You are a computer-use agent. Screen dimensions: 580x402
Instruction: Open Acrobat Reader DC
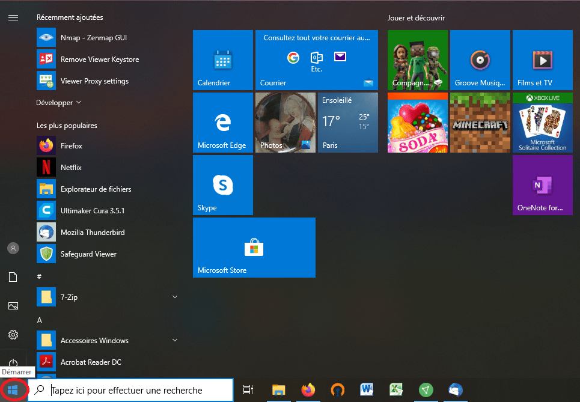pos(107,362)
